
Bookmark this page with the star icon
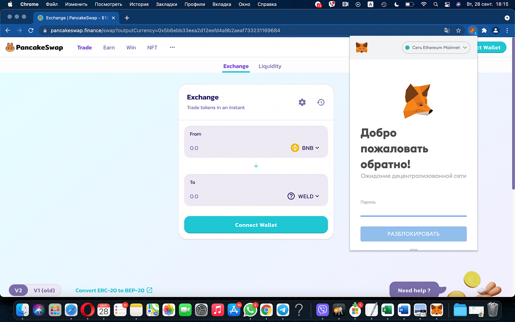pyautogui.click(x=458, y=31)
